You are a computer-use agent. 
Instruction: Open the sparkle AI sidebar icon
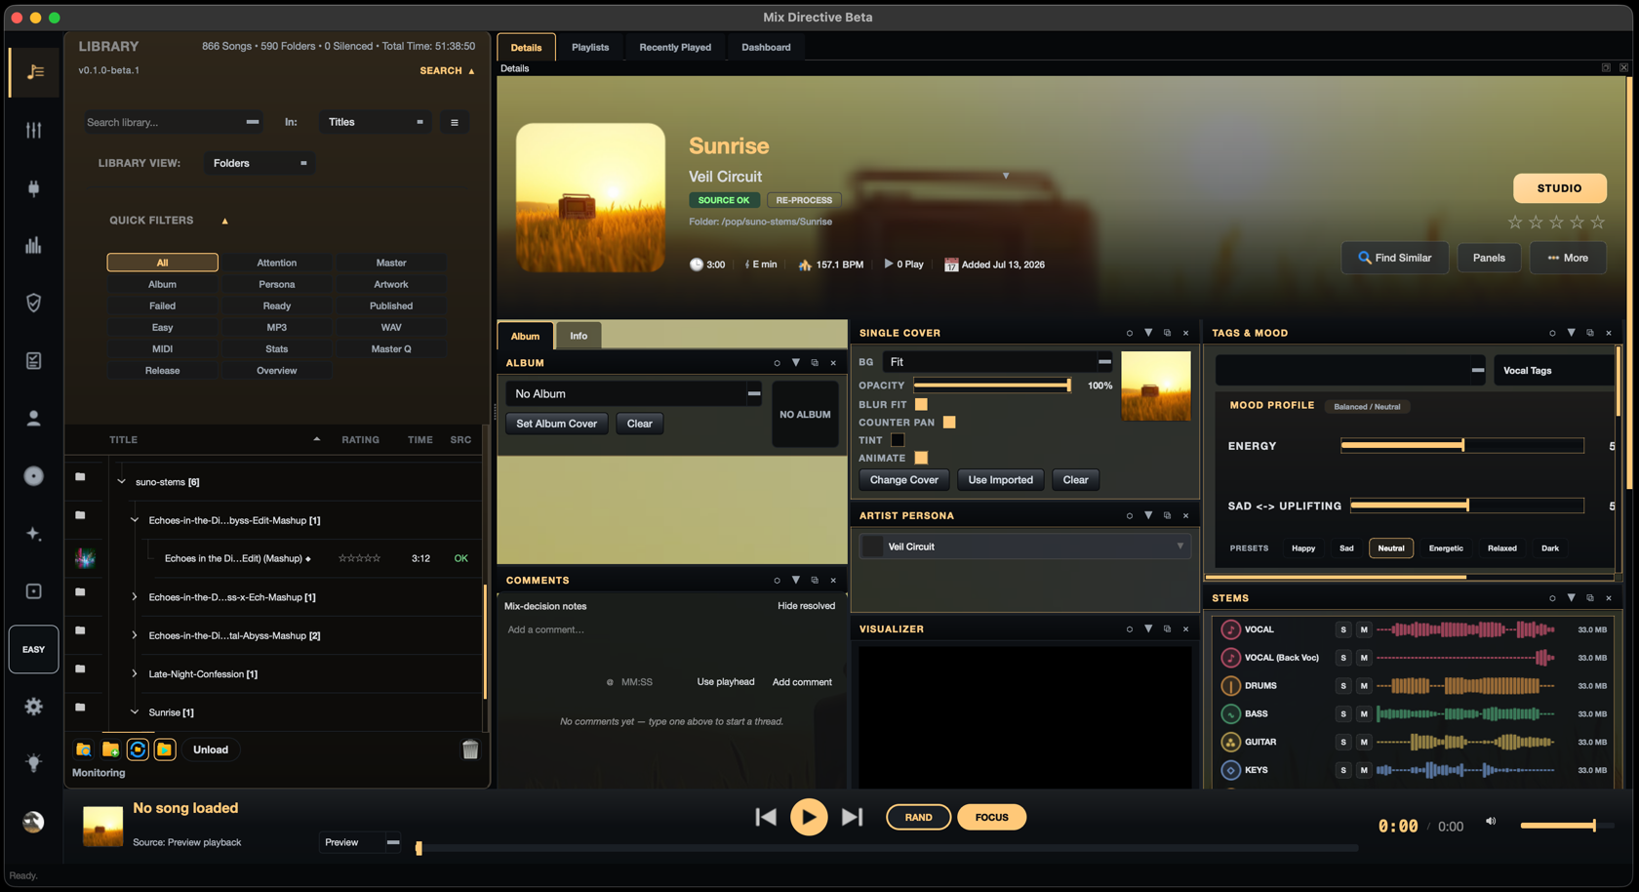34,533
